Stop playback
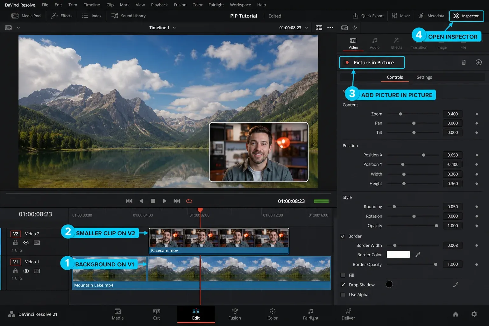The image size is (489, 326). pyautogui.click(x=153, y=201)
